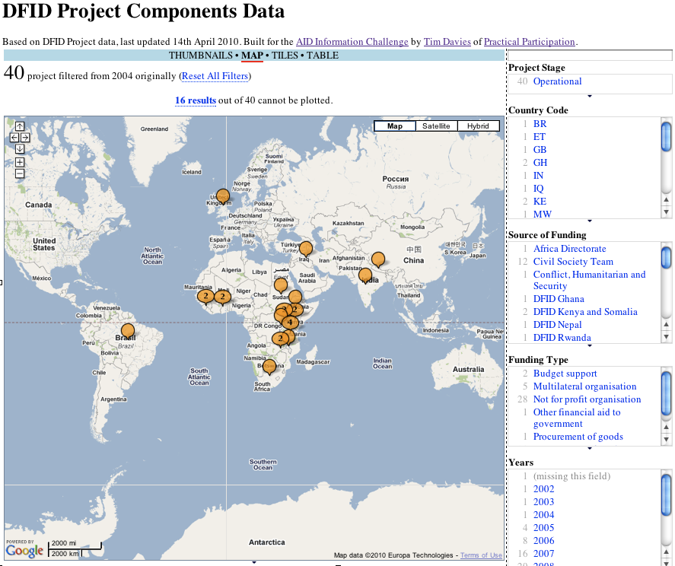The image size is (675, 566).
Task: Expand the Project Stage facet arrow
Action: (x=590, y=96)
